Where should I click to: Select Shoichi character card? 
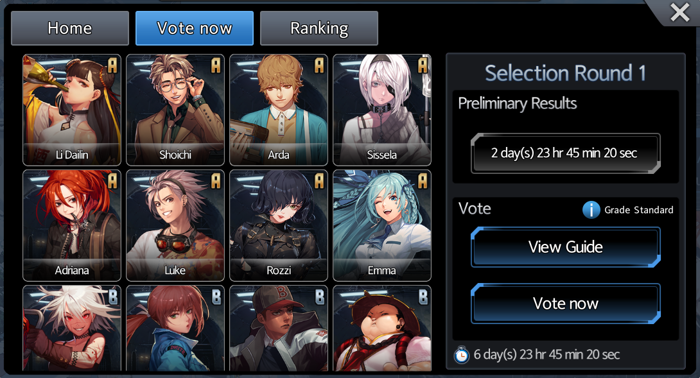click(175, 110)
